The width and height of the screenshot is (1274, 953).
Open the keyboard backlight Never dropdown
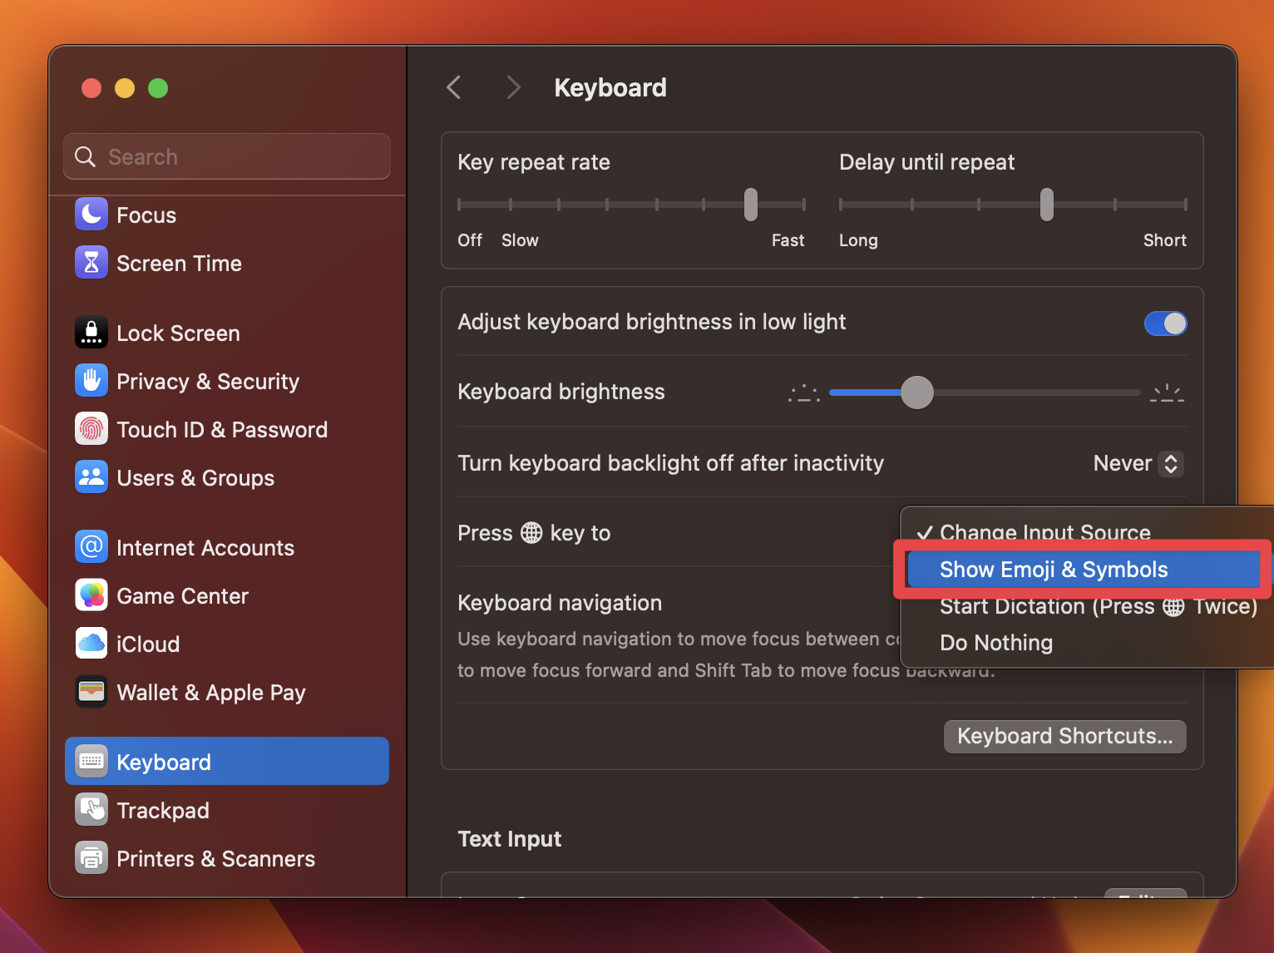pyautogui.click(x=1138, y=463)
